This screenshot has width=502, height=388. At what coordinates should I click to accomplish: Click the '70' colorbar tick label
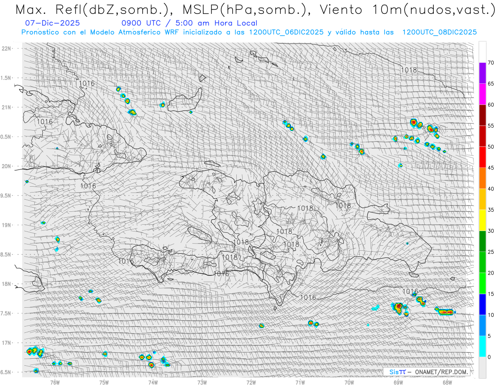491,63
